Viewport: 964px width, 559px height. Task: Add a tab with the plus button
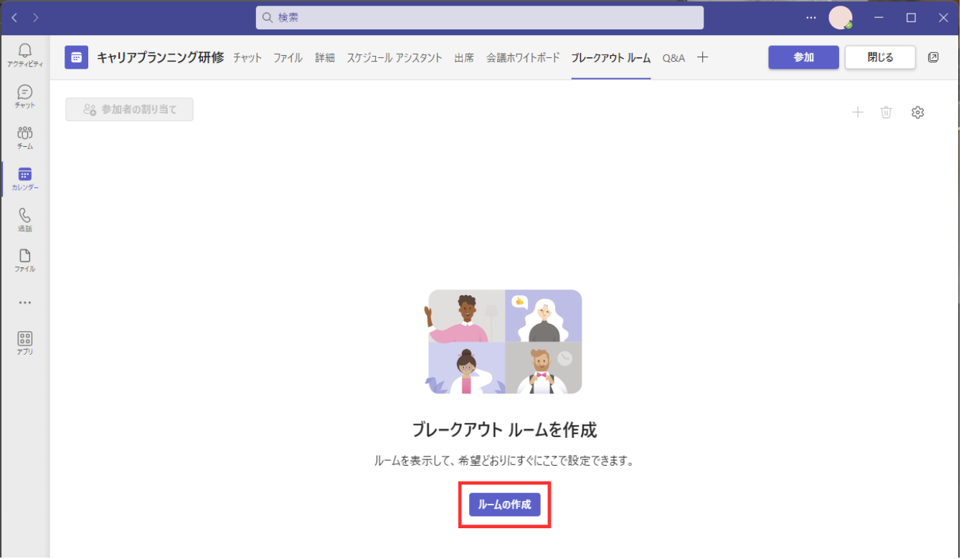pos(703,57)
